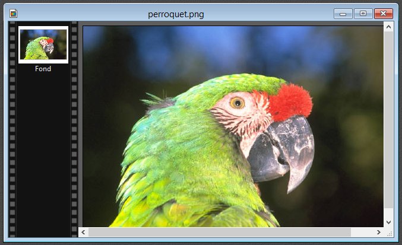Click the perroquet.png title text
The image size is (402, 245).
pyautogui.click(x=176, y=14)
